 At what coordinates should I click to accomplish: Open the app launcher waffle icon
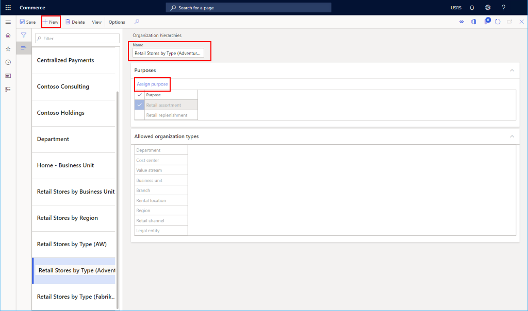click(8, 7)
